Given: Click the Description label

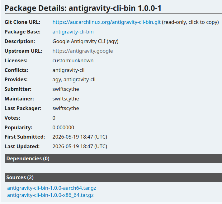Looking at the screenshot, I should click(x=20, y=41).
